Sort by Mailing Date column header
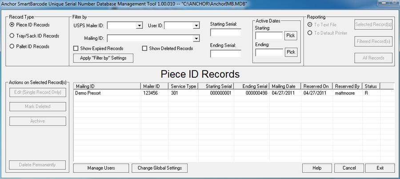This screenshot has width=400, height=179. (x=285, y=86)
